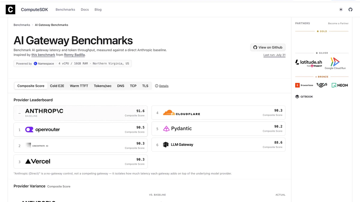Click the VS. BASELINE column header

[x=157, y=195]
